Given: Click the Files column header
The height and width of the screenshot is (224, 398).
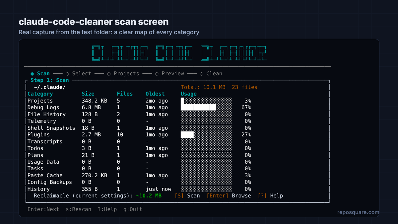Looking at the screenshot, I should click(x=125, y=94).
